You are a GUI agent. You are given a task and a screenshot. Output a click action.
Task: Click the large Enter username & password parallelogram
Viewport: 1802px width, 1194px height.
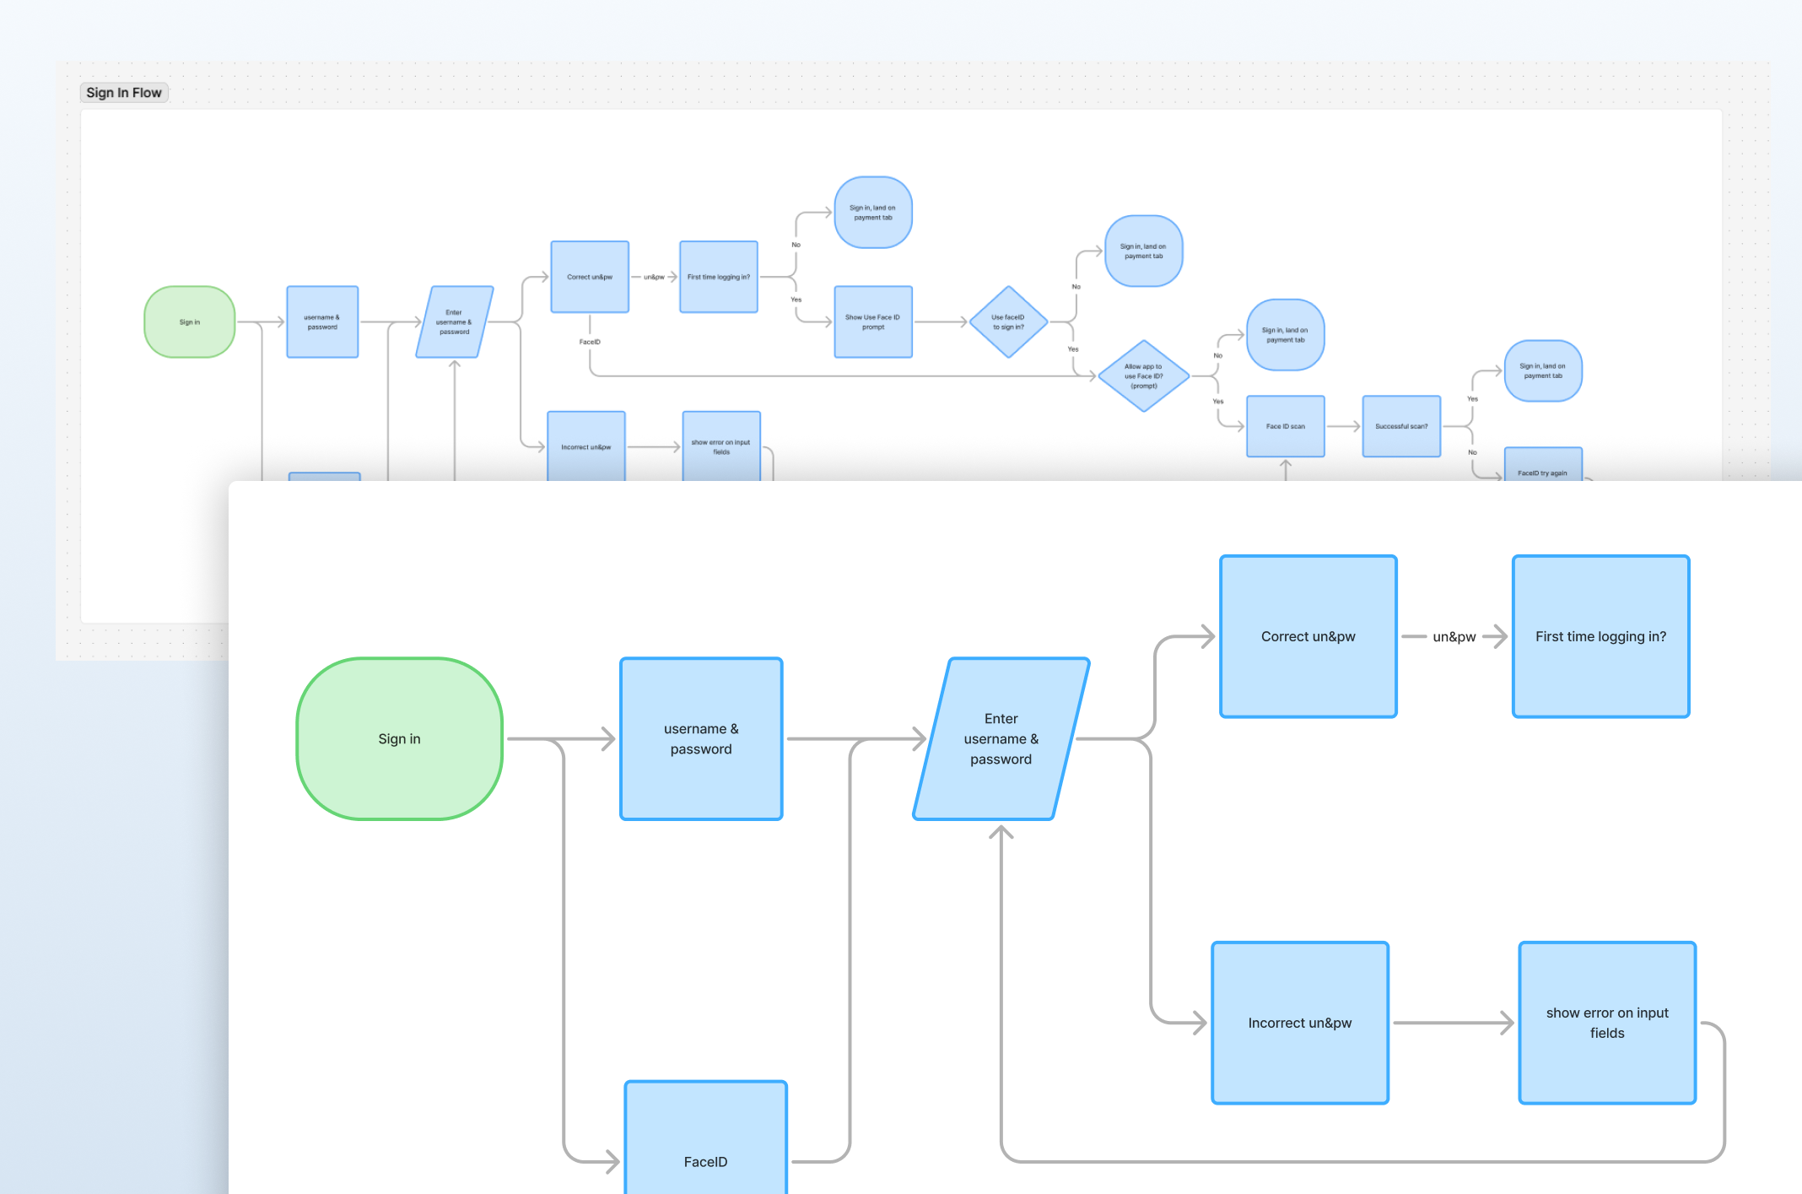coord(1001,738)
